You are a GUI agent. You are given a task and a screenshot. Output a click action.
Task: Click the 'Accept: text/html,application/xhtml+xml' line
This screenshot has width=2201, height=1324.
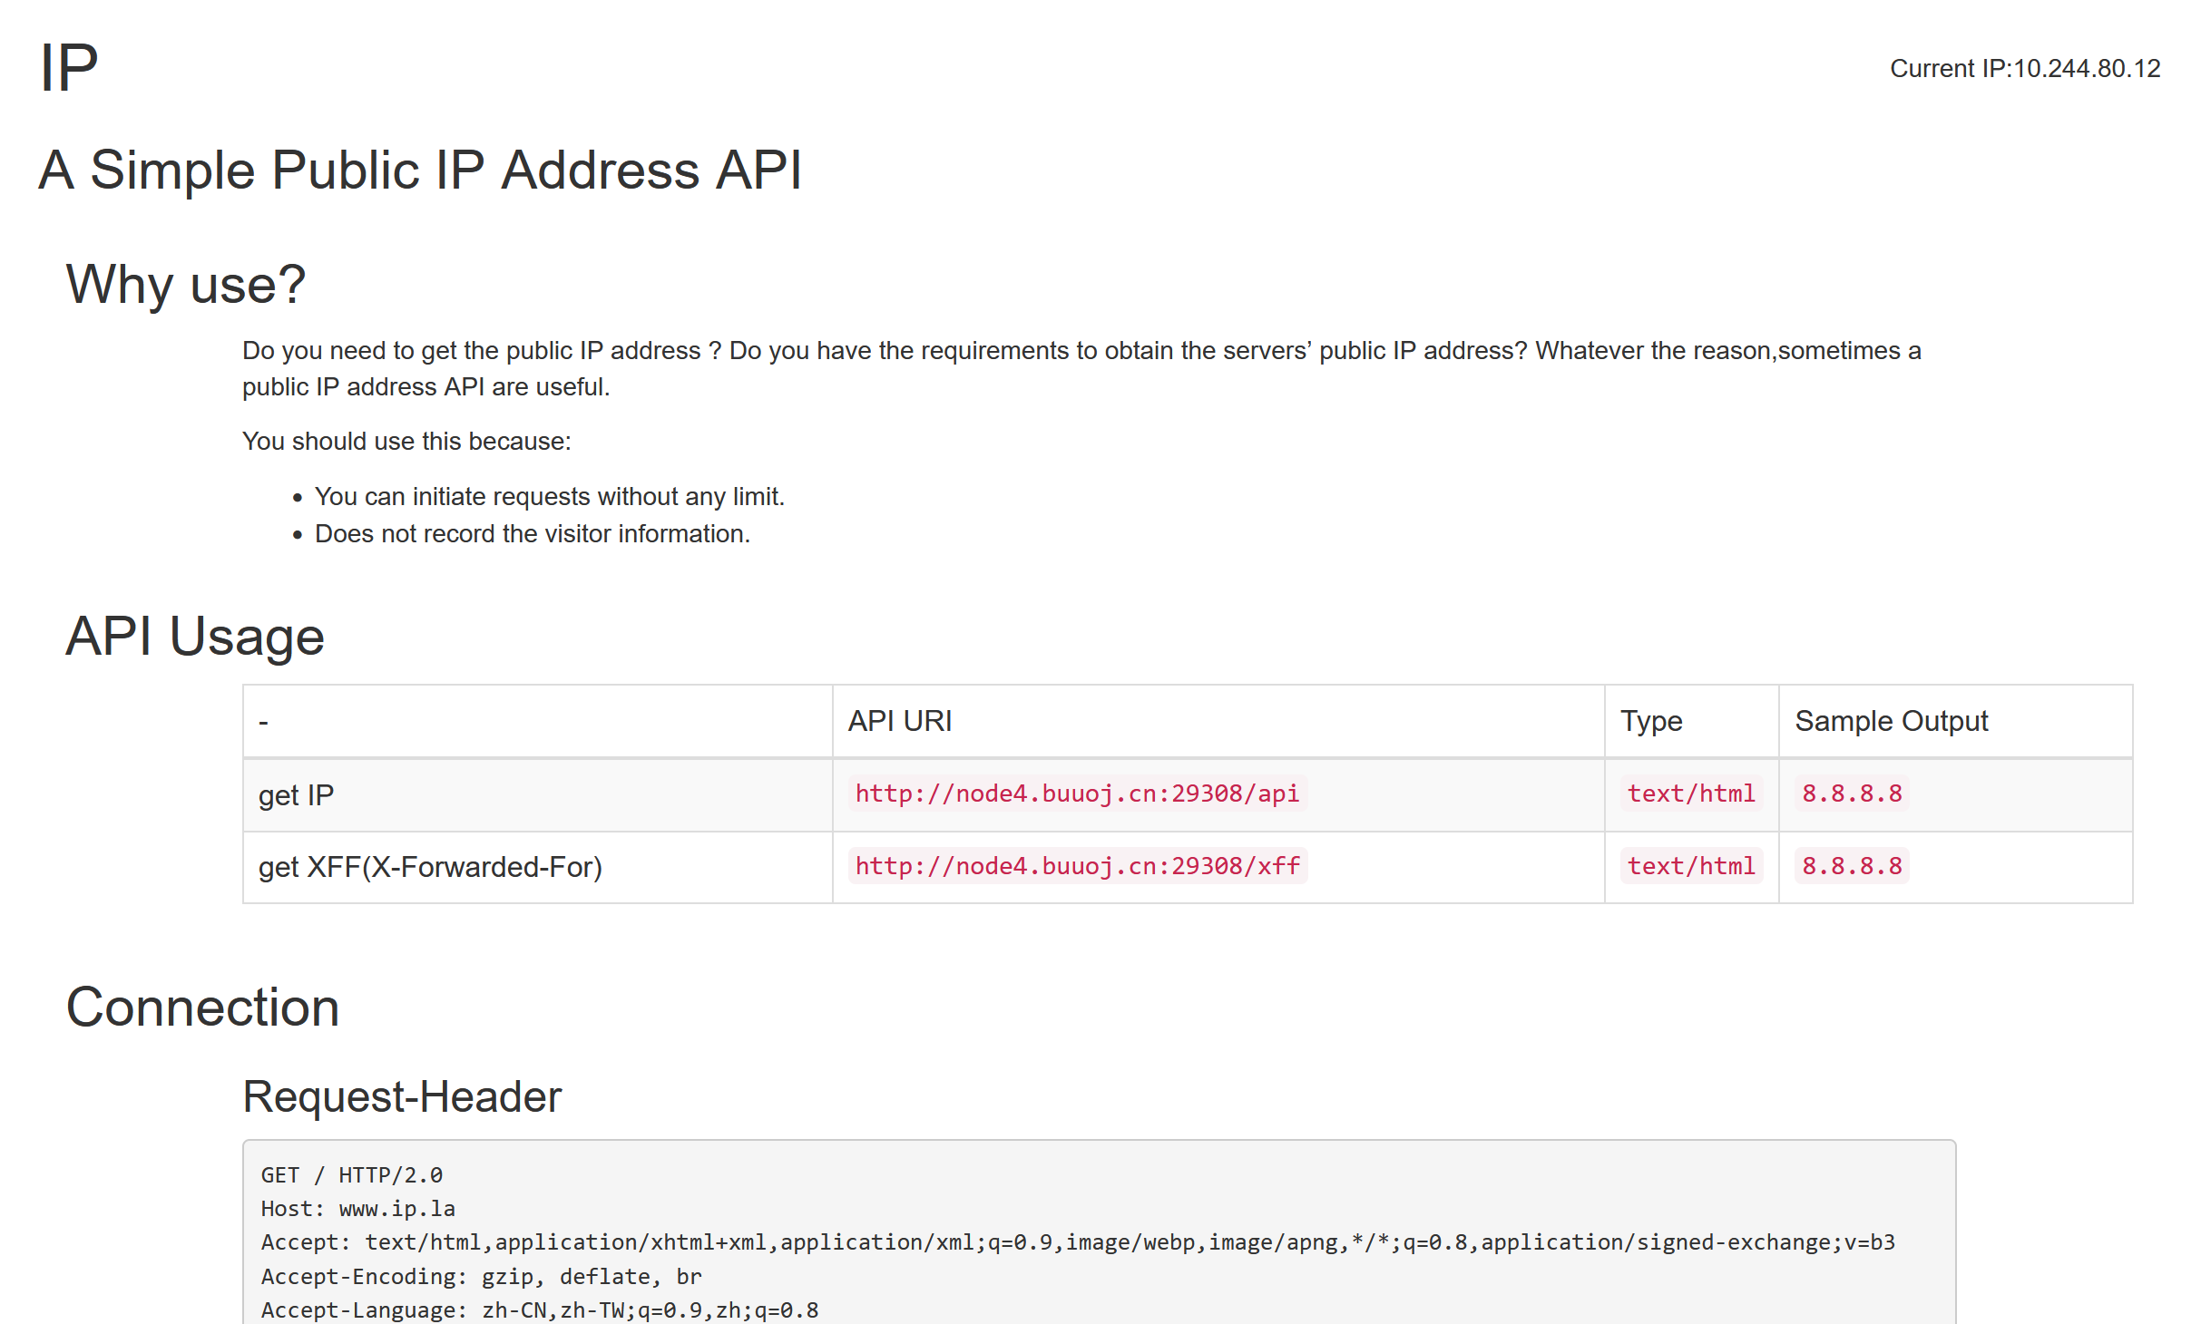[1078, 1242]
